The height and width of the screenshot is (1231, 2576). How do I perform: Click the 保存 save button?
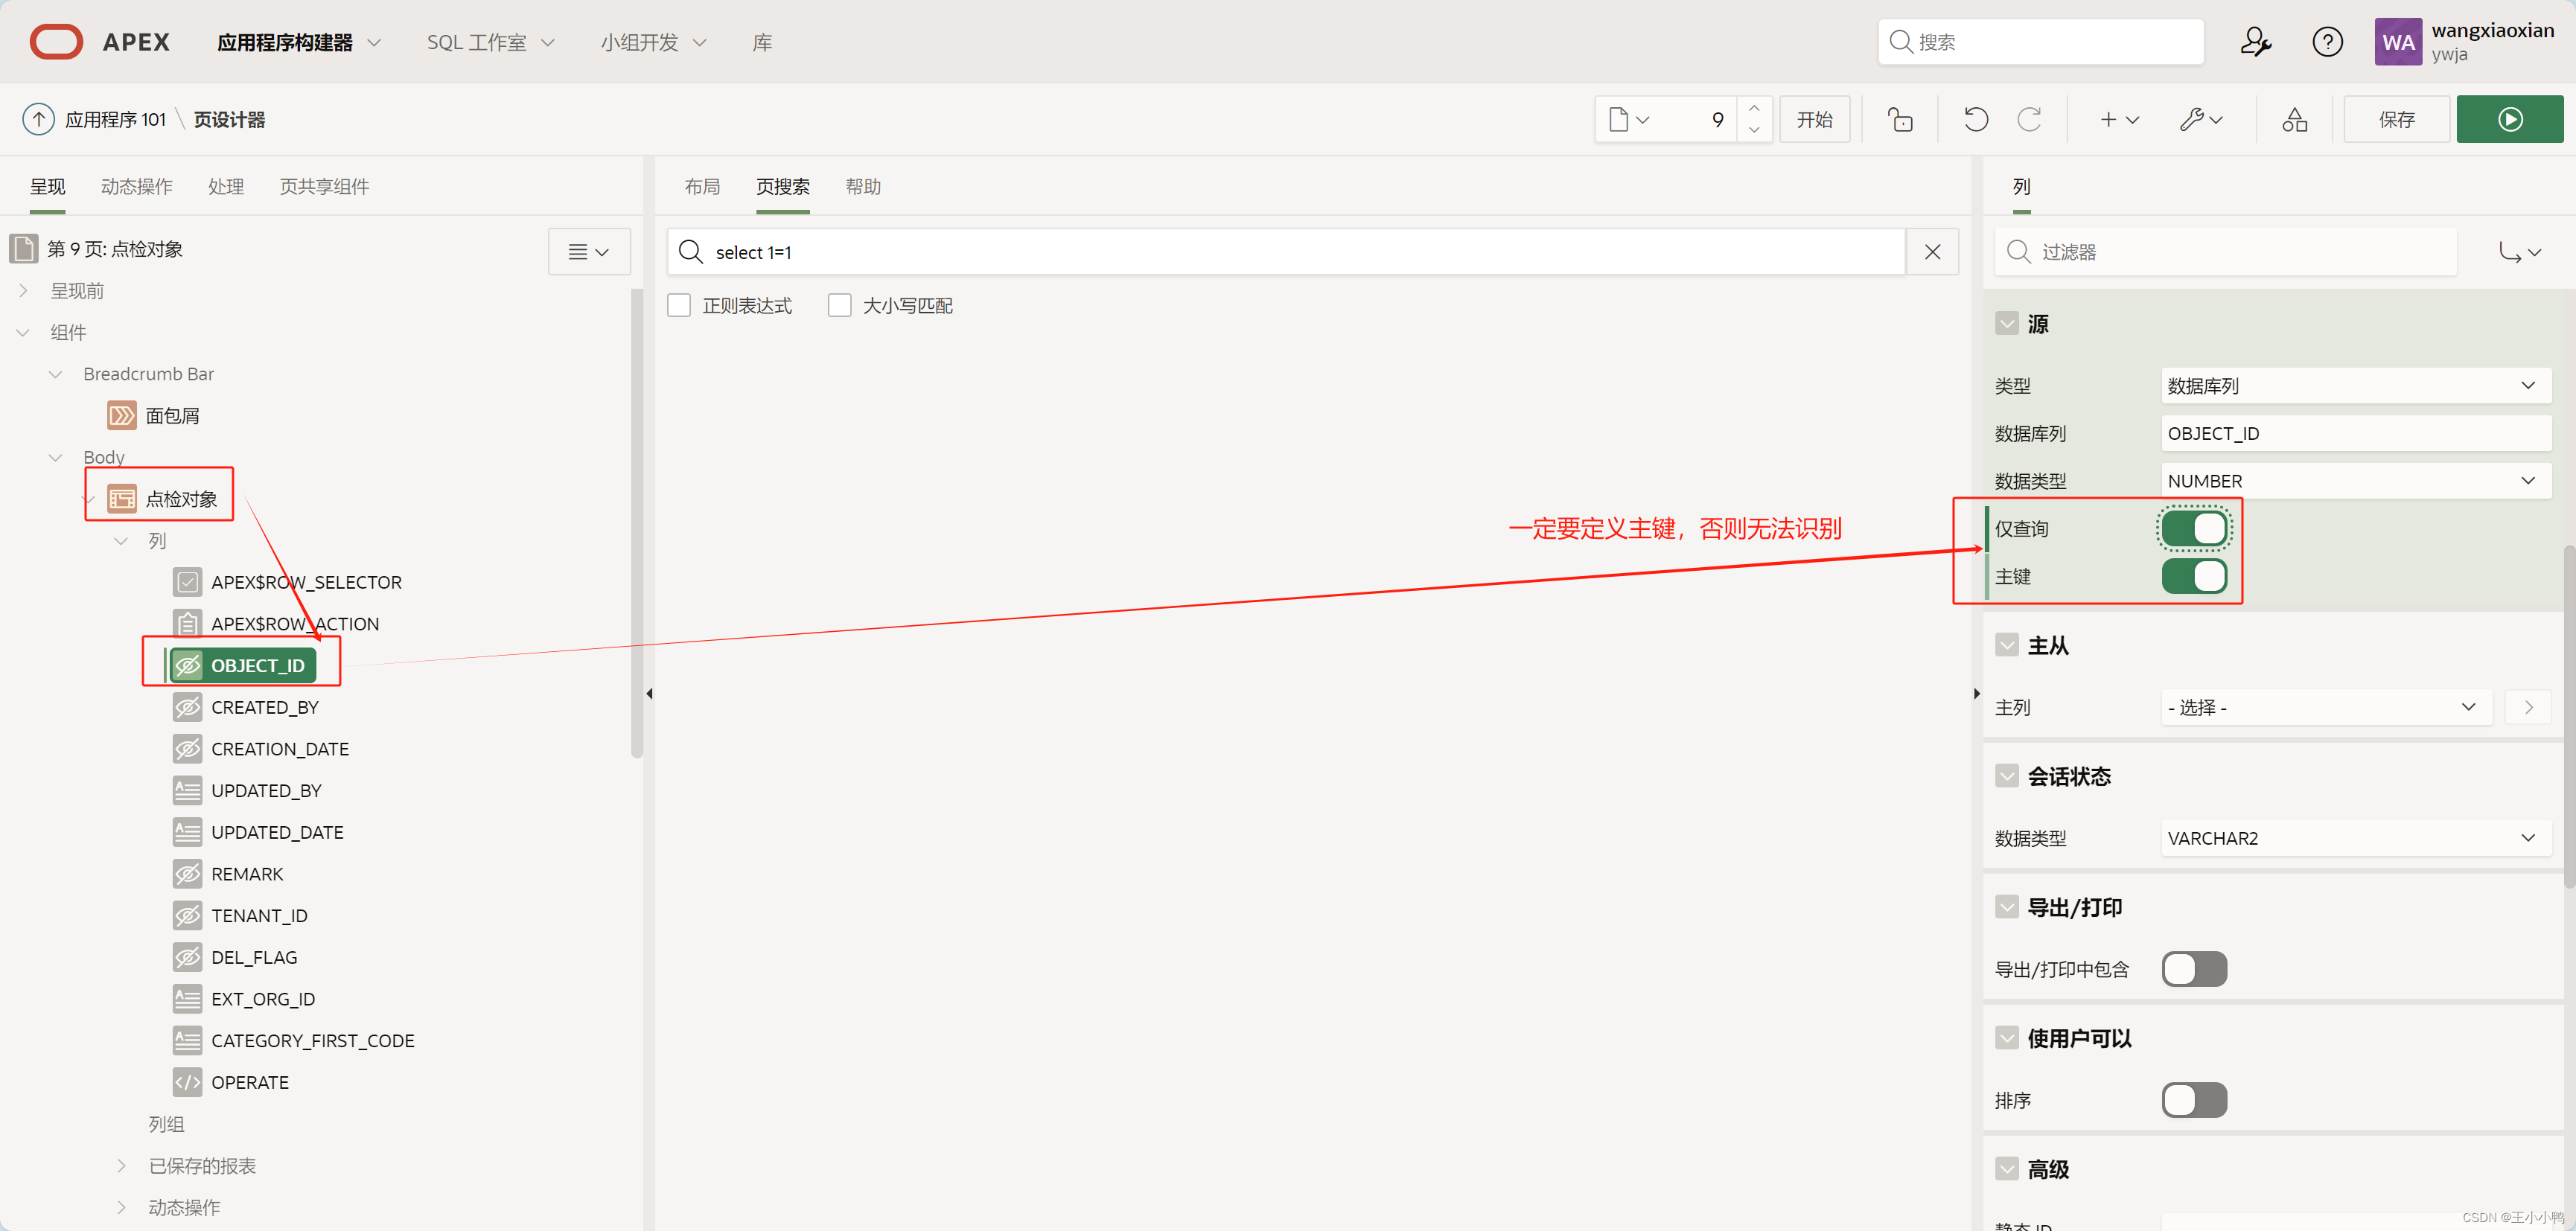pos(2396,119)
